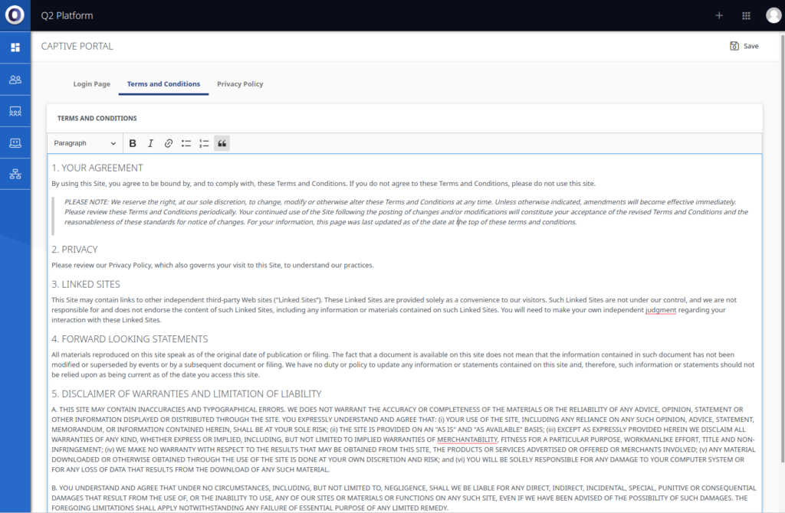The height and width of the screenshot is (513, 785).
Task: Save the captive portal settings
Action: [x=744, y=46]
